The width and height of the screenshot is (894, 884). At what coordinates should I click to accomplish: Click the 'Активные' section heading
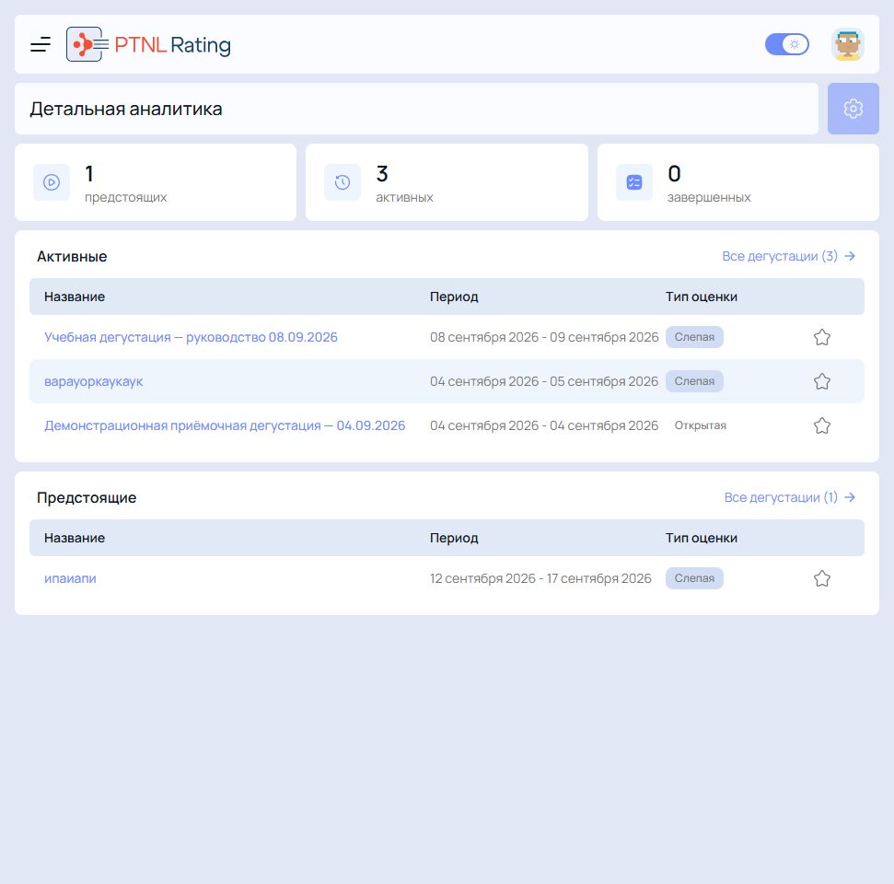pyautogui.click(x=72, y=257)
